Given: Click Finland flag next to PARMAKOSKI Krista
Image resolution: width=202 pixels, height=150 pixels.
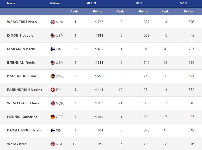Looking at the screenshot, I should (53, 130).
